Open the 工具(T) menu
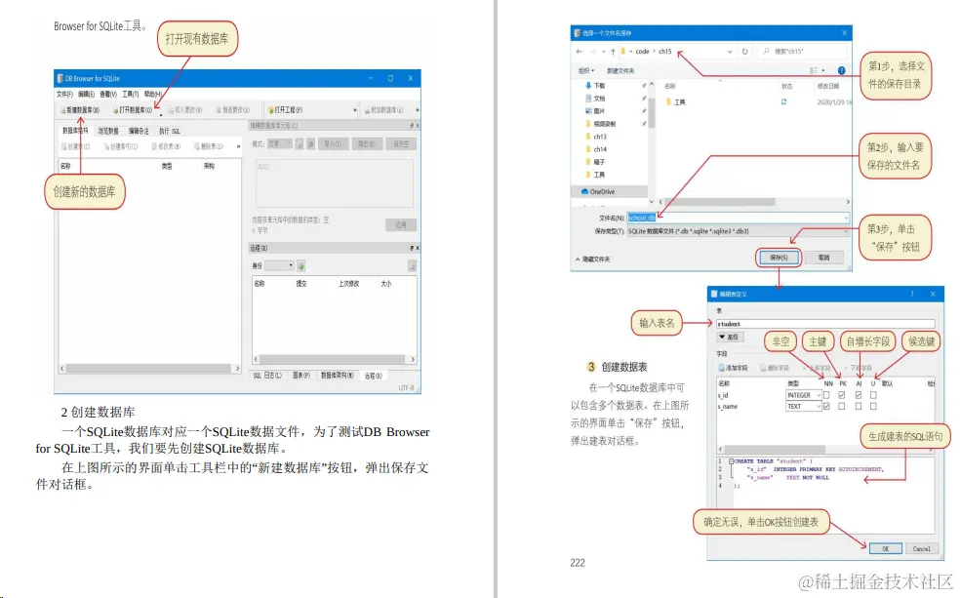960x598 pixels. (x=131, y=95)
